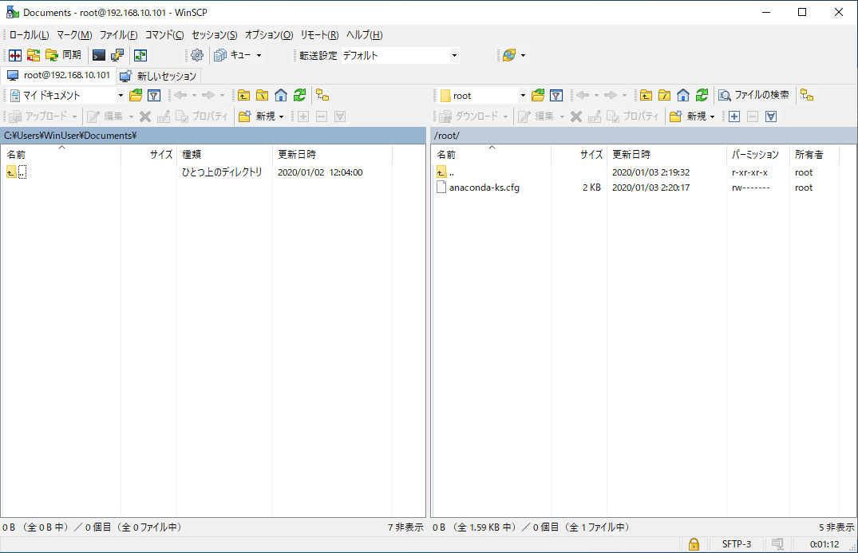858x553 pixels.
Task: Open the remote panel filter icon
Action: coord(556,95)
